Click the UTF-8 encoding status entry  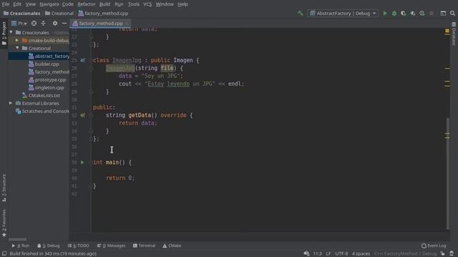341,253
